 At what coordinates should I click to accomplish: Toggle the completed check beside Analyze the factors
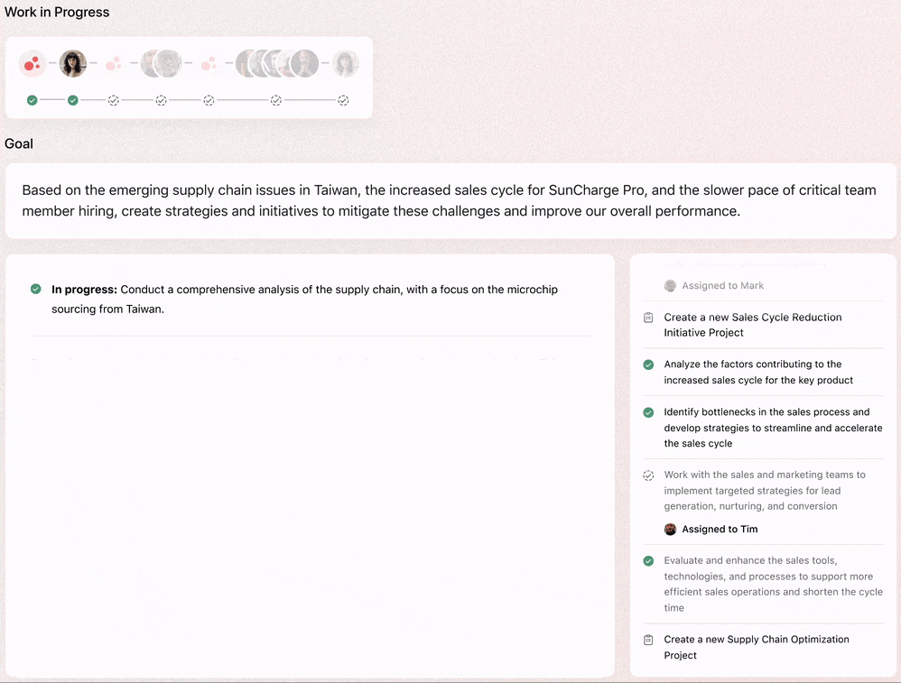click(x=648, y=365)
